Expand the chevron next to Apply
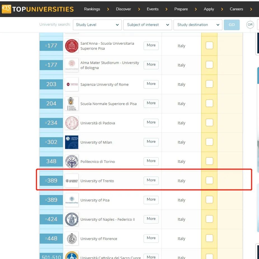Viewport: 259px width, 259px height. point(222,9)
